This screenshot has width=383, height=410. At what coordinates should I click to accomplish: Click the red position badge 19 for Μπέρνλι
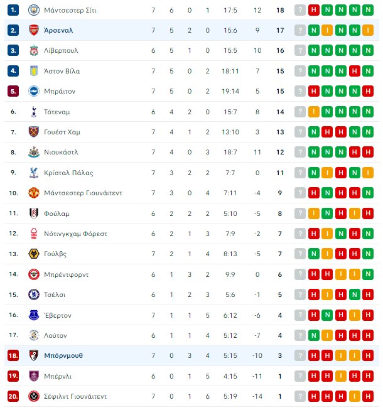point(13,376)
